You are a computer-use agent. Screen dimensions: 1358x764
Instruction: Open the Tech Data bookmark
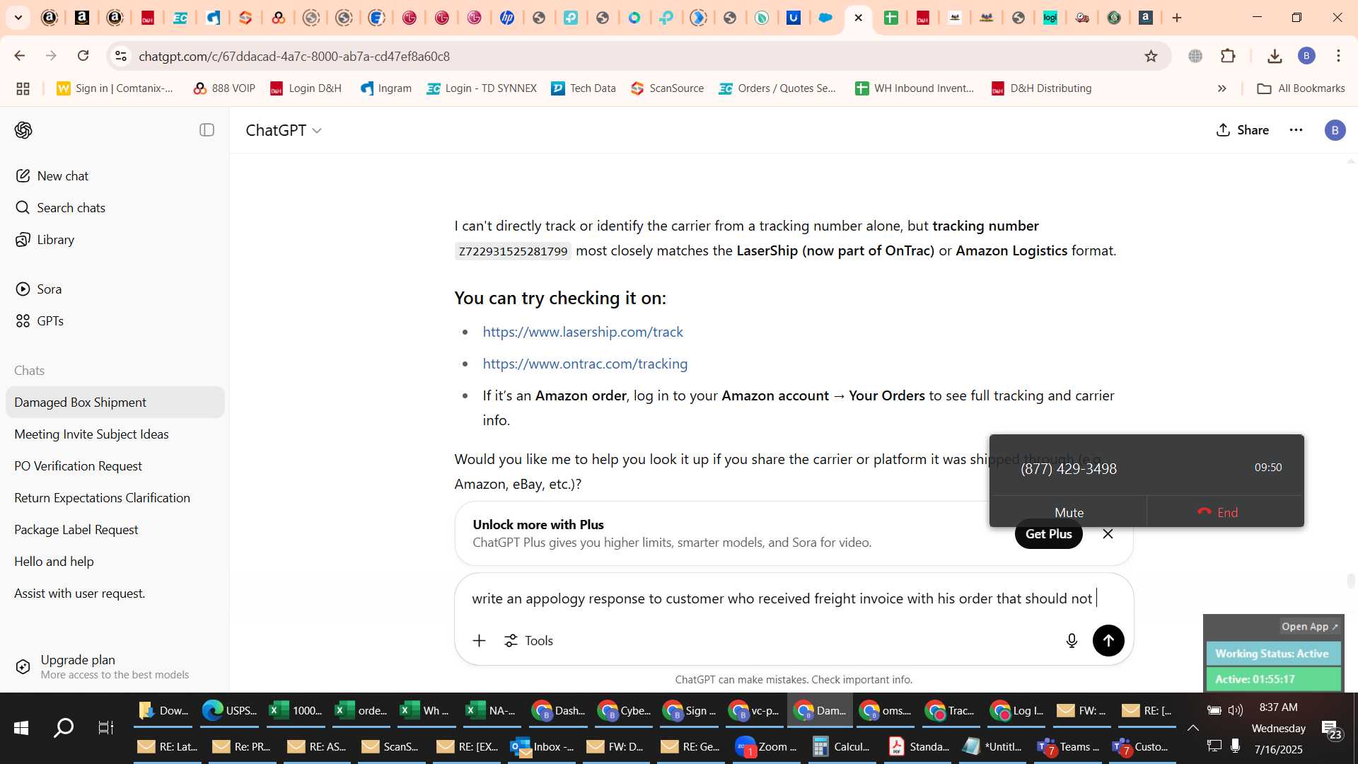pyautogui.click(x=584, y=88)
